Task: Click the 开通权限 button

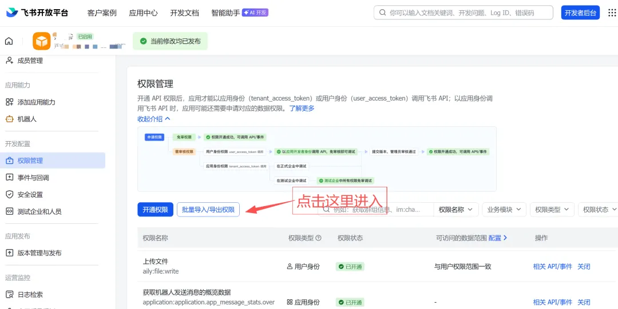Action: [155, 210]
